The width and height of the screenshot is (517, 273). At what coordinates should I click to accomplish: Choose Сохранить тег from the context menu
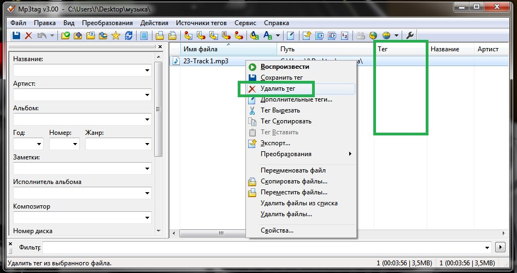point(301,78)
